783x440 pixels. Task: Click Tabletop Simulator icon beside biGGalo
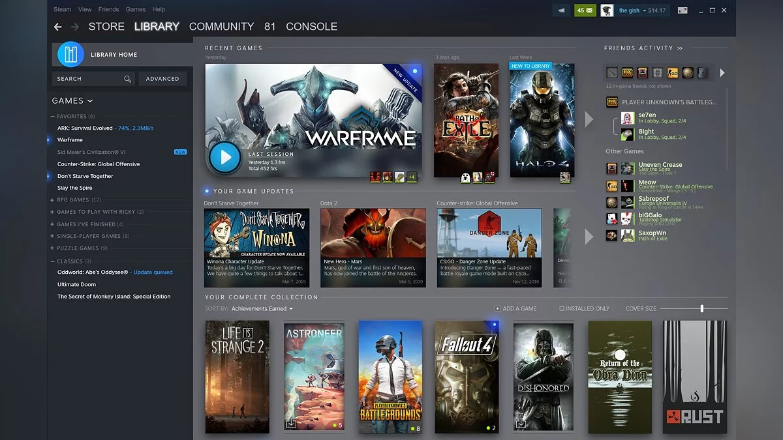[x=611, y=219]
